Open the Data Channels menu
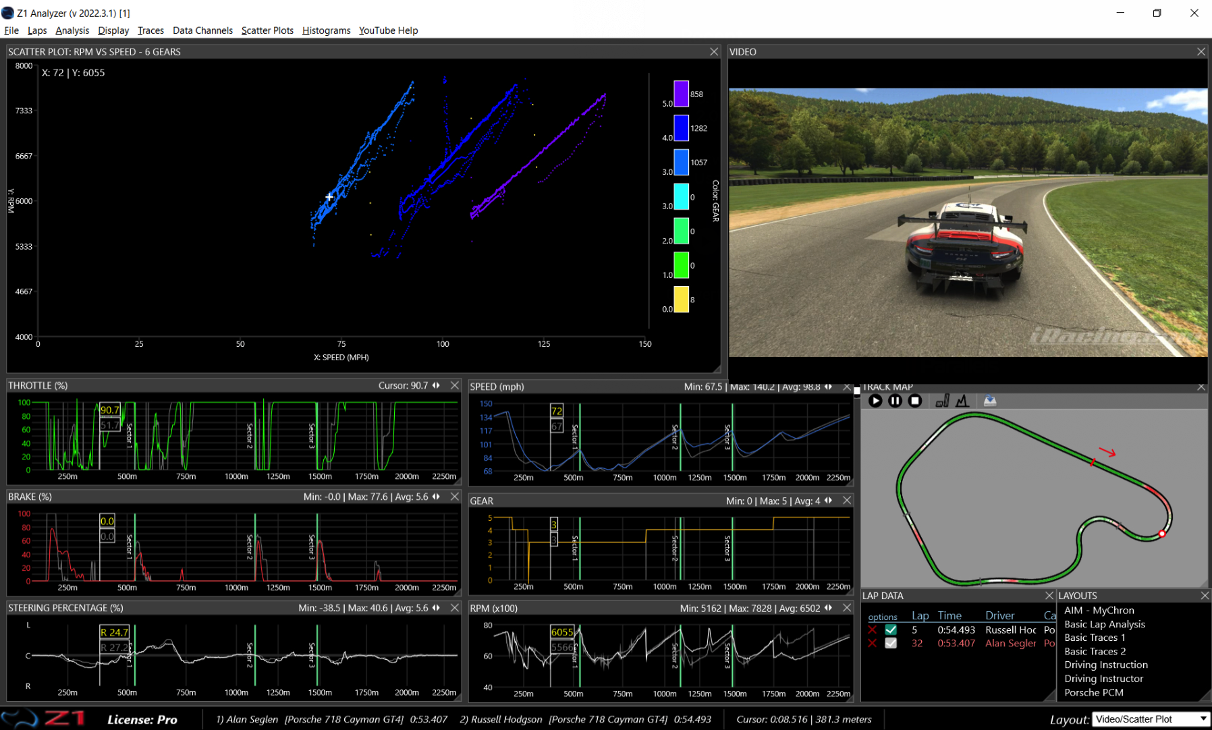Image resolution: width=1212 pixels, height=730 pixels. point(202,30)
